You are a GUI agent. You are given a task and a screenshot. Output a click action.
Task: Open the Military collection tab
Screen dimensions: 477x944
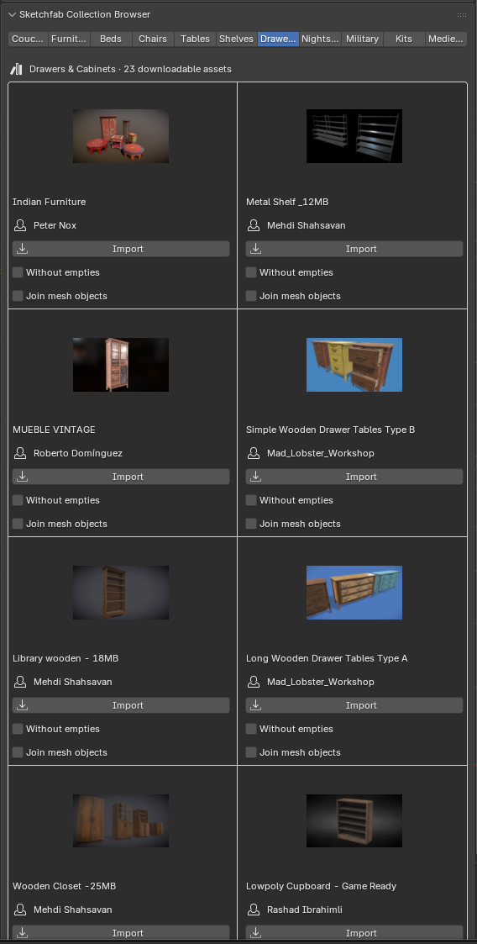point(362,39)
